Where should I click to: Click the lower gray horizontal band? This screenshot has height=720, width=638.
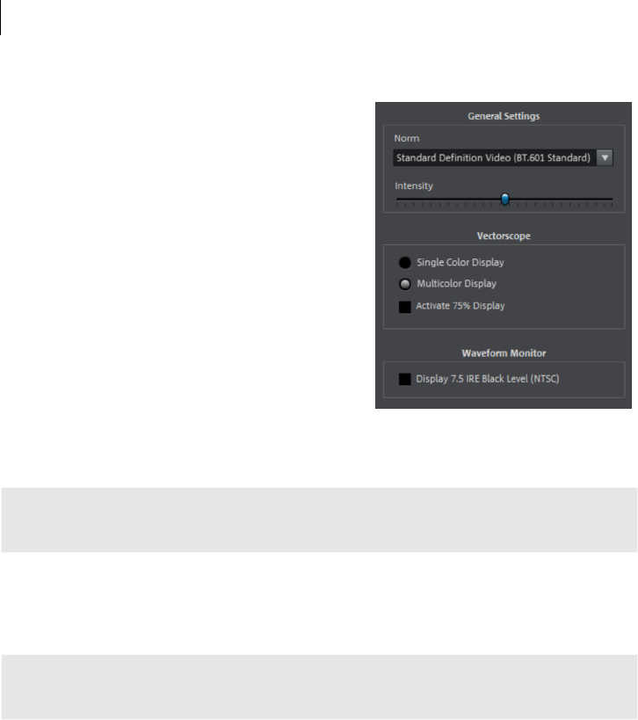pos(319,687)
